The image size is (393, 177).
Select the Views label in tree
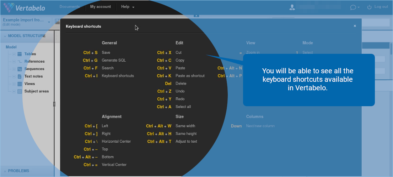[29, 84]
